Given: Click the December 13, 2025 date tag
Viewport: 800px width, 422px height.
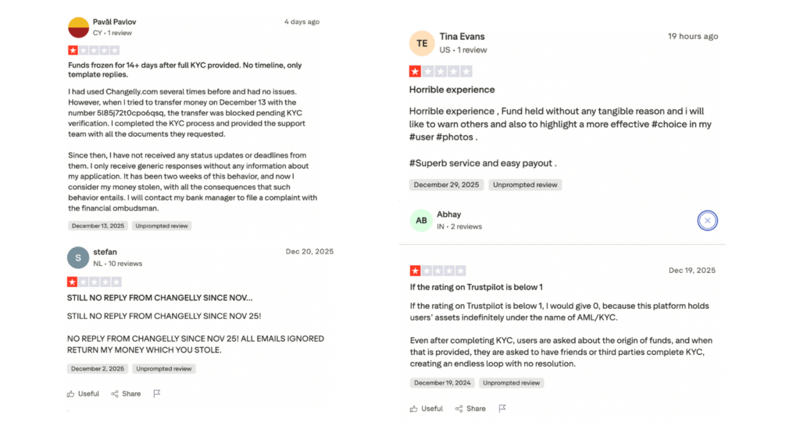Looking at the screenshot, I should 98,225.
